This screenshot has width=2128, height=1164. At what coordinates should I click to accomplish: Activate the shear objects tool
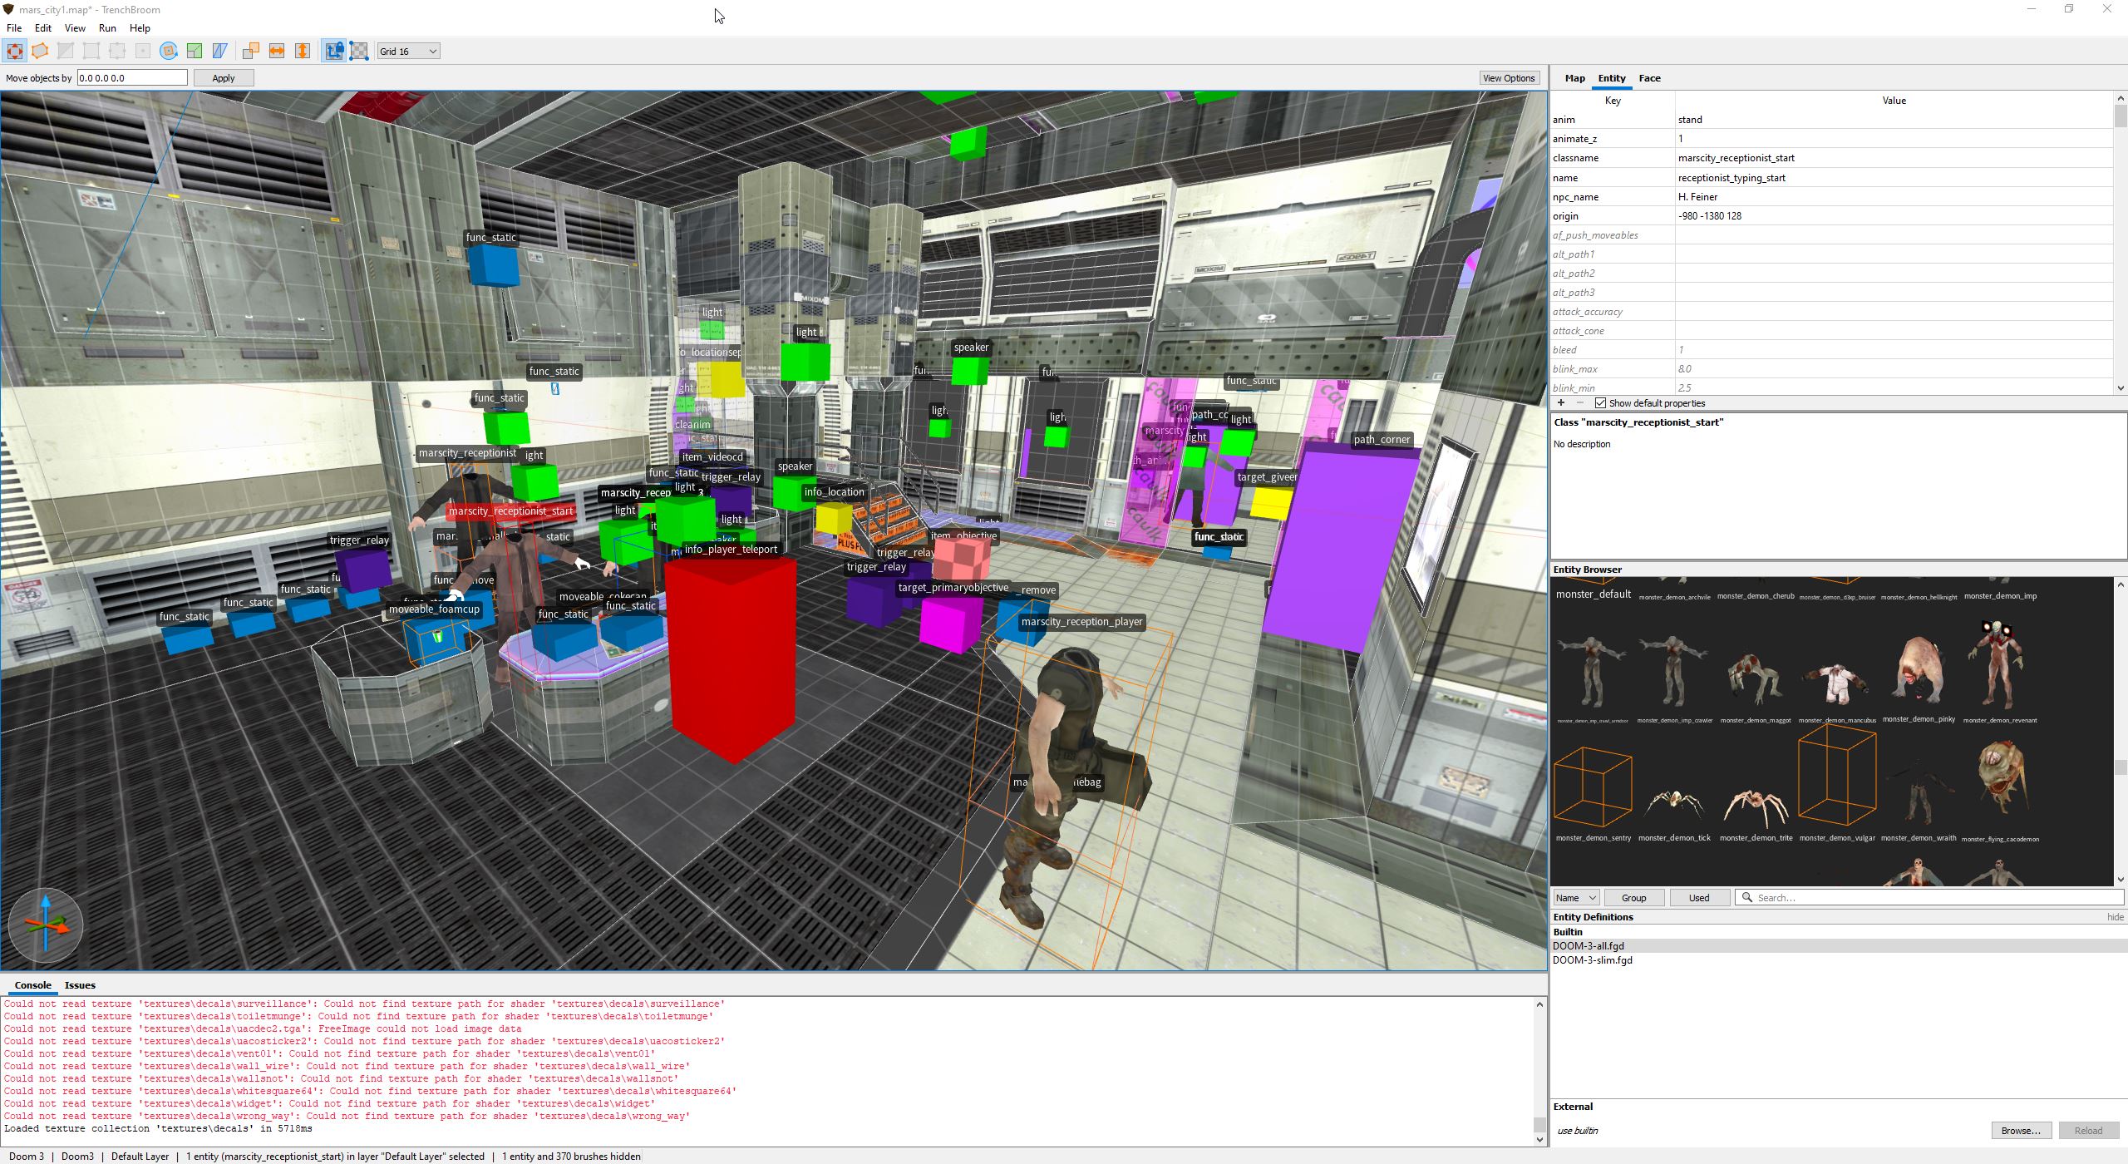click(220, 52)
